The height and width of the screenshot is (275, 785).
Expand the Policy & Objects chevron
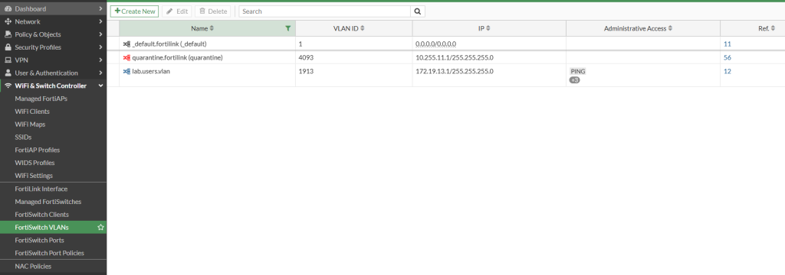click(x=100, y=34)
